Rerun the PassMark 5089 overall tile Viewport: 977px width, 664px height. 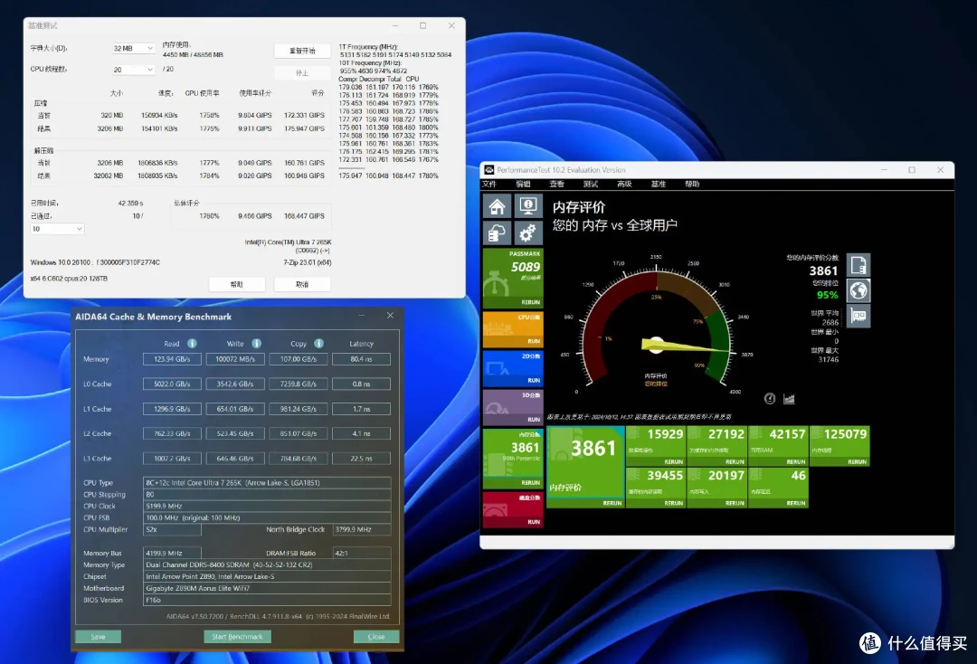click(530, 302)
